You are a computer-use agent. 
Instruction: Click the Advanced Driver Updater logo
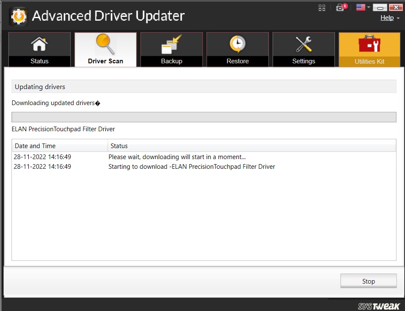click(18, 16)
